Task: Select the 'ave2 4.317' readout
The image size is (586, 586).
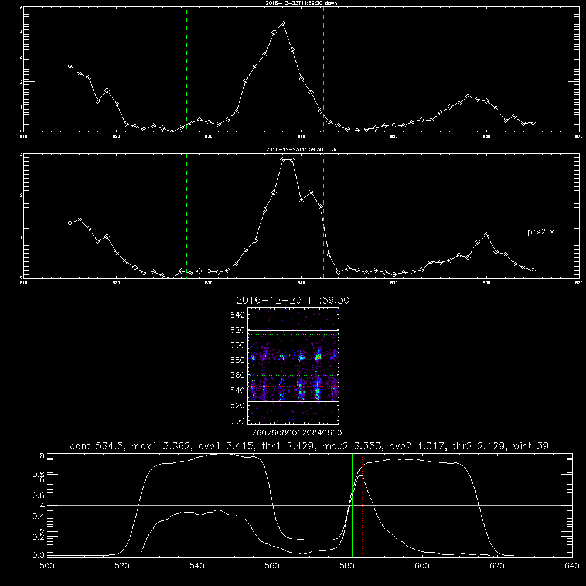Action: [x=417, y=446]
